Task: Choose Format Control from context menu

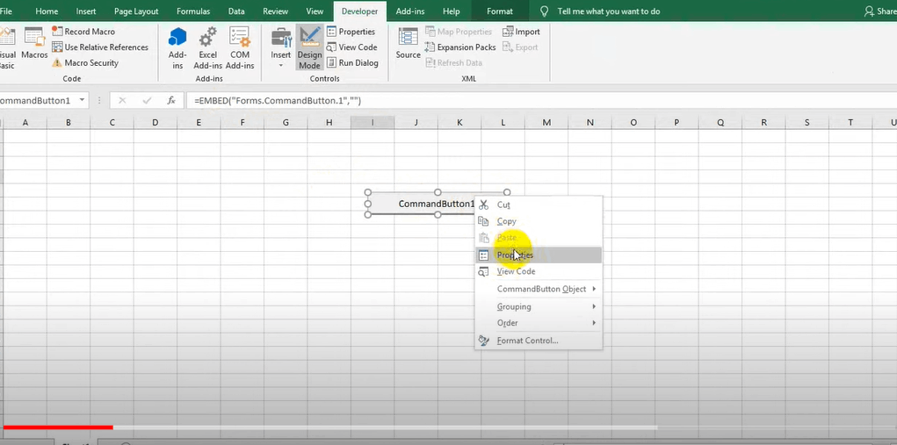Action: pyautogui.click(x=539, y=341)
